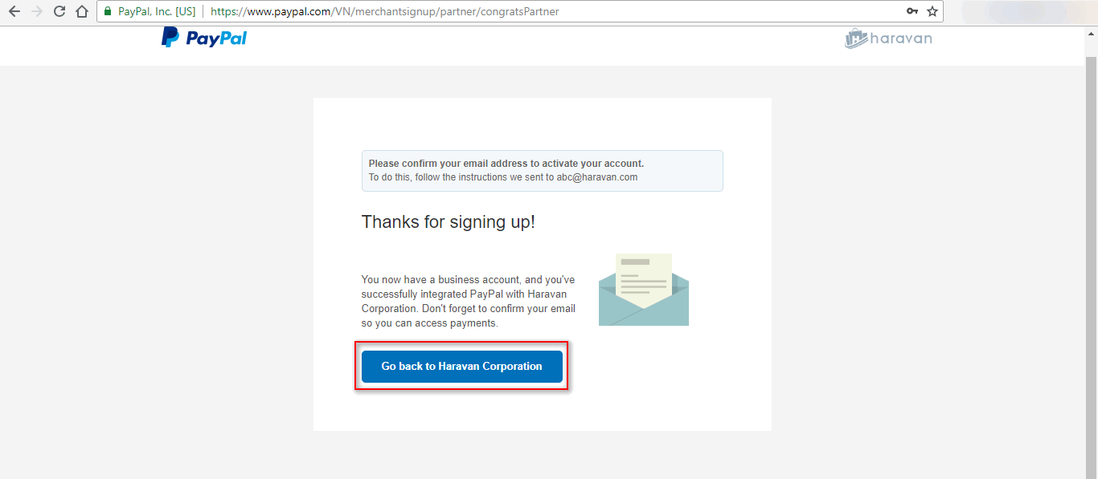
Task: Click the PayPal, Inc. [US] certificate label
Action: click(157, 11)
